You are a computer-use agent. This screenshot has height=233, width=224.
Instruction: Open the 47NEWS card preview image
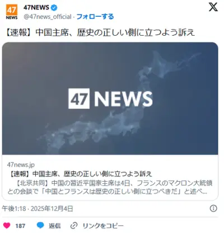[x=110, y=98]
